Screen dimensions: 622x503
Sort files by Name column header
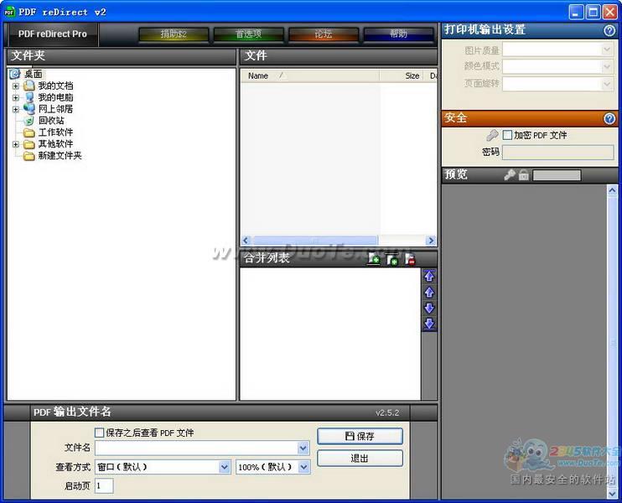[310, 75]
